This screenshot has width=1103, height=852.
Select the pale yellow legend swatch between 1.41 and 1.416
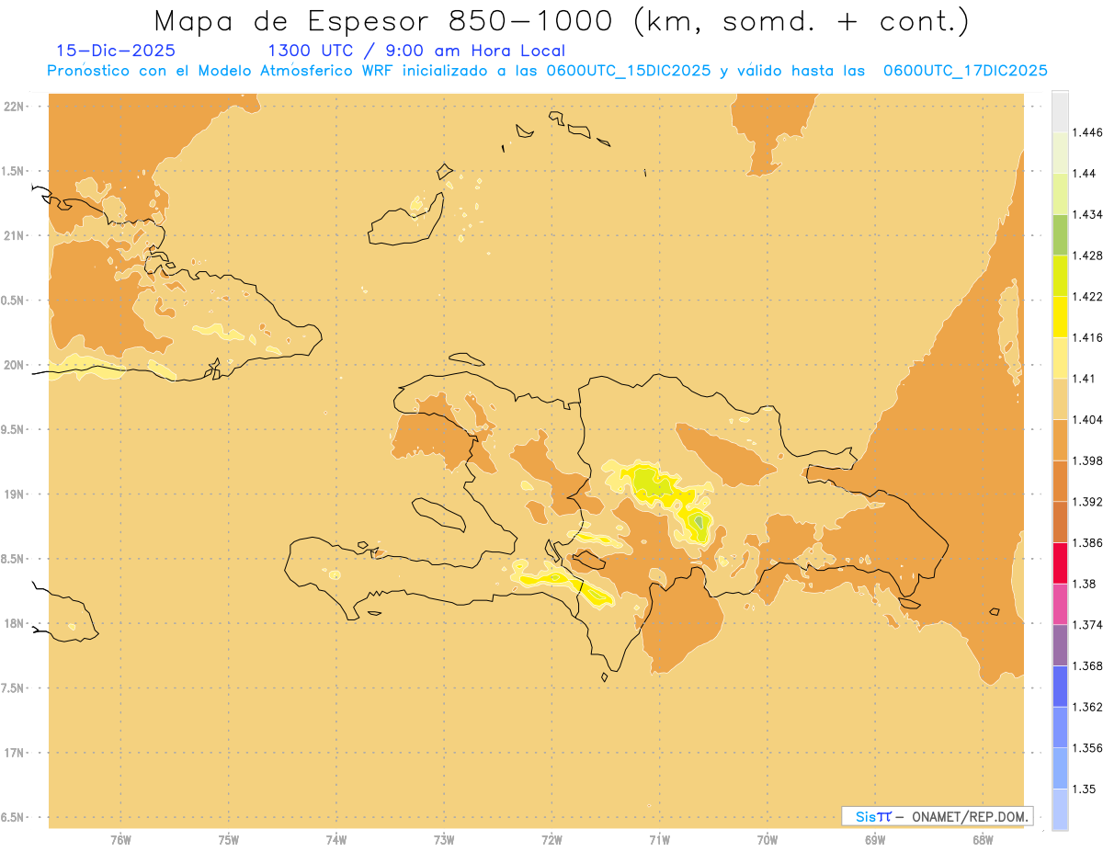tap(1060, 358)
